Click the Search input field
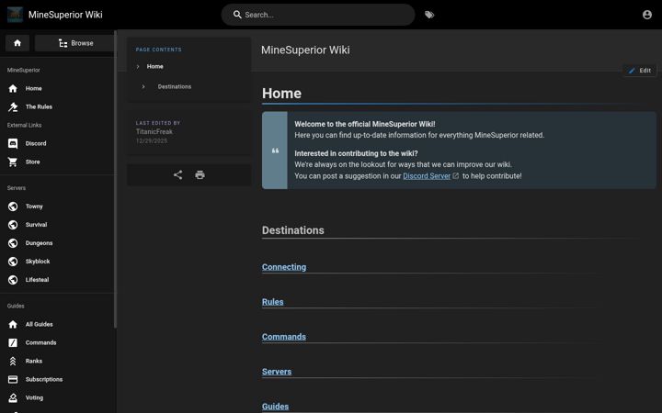Screen dimensions: 662x413 coord(318,15)
